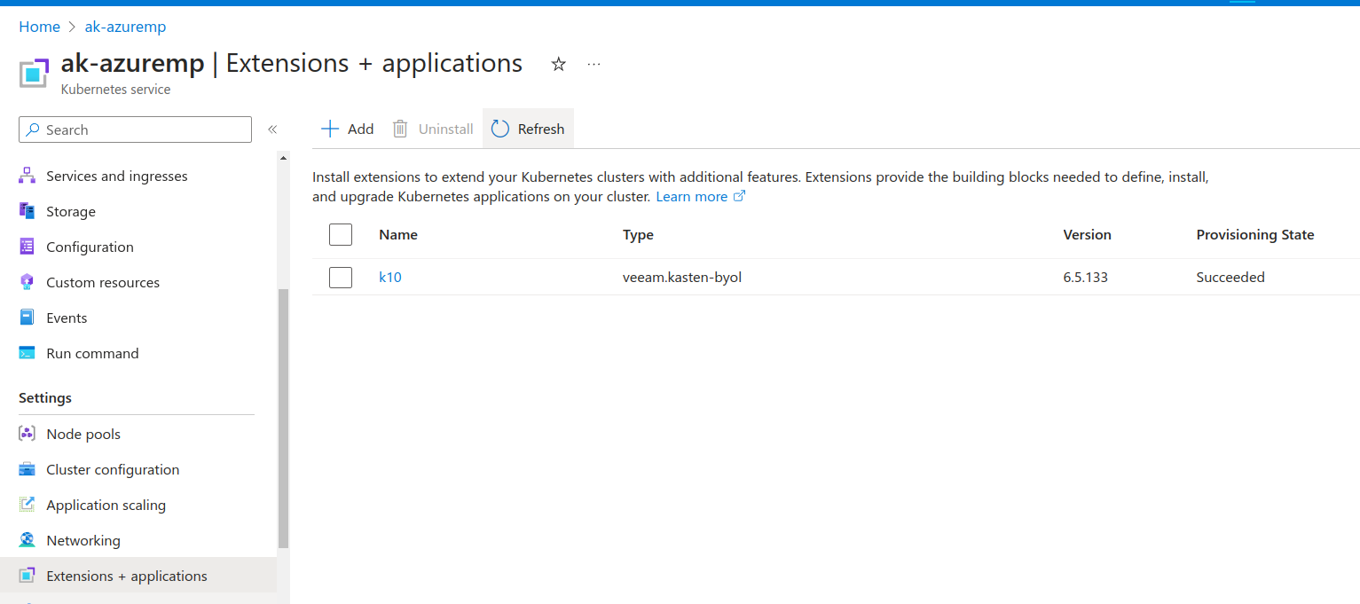This screenshot has width=1360, height=604.
Task: Go to Home breadcrumb link
Action: [x=39, y=27]
